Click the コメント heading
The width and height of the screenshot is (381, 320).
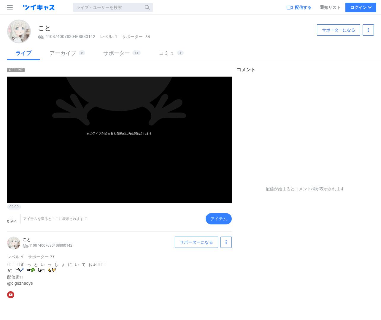click(x=246, y=70)
